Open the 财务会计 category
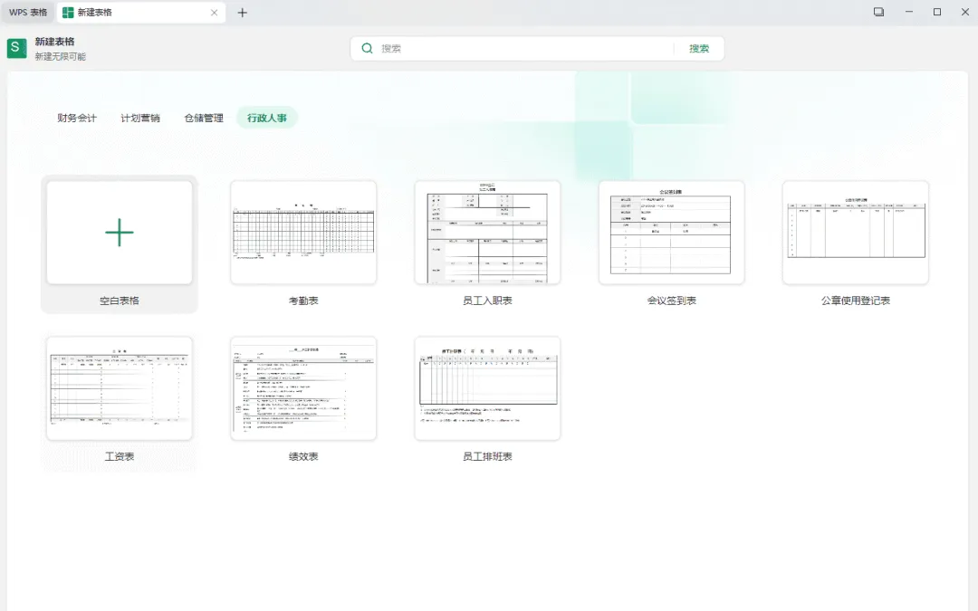Screen dimensions: 978x611 [77, 118]
